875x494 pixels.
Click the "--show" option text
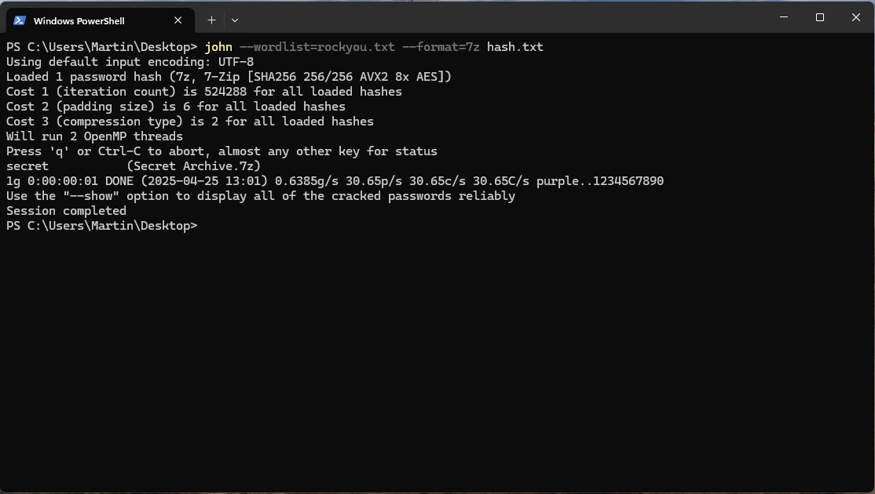[91, 196]
